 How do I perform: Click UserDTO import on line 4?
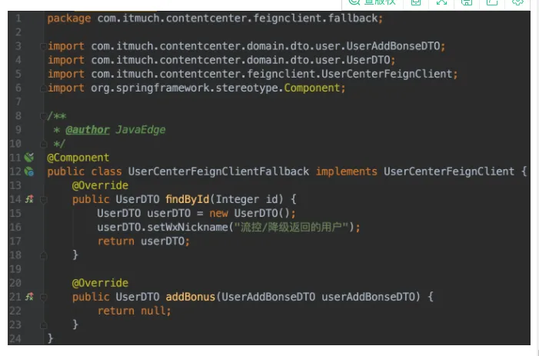tap(368, 60)
